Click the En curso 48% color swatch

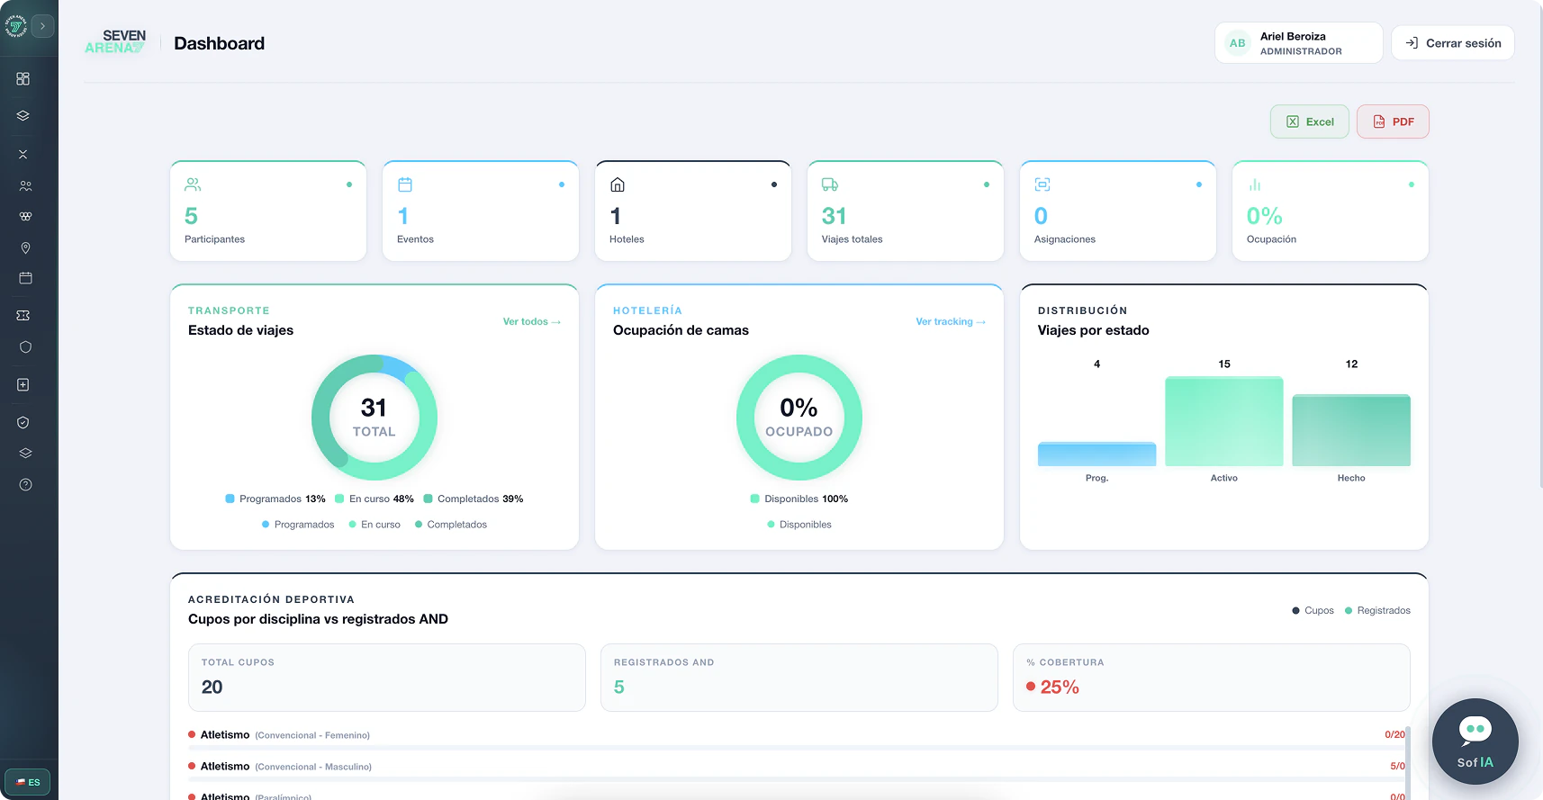point(339,499)
